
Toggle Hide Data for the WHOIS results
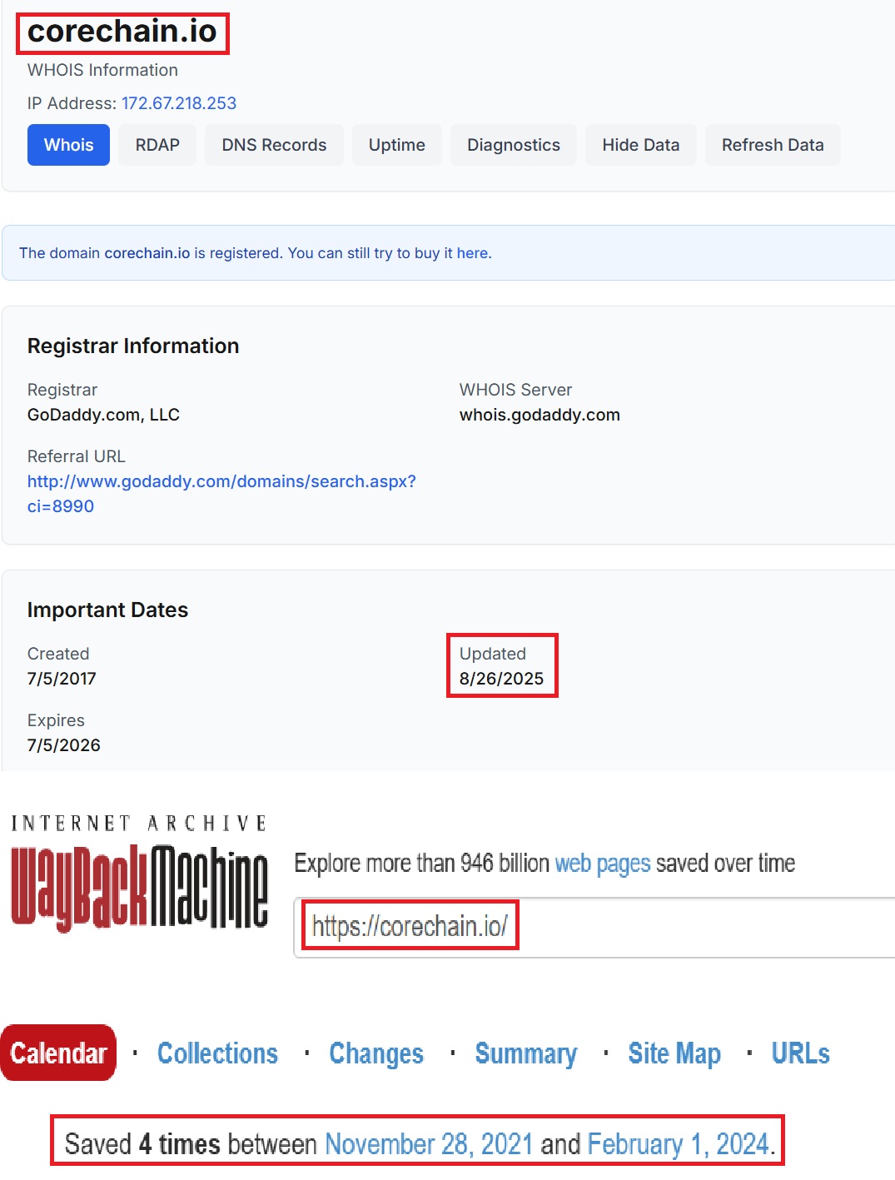click(x=639, y=144)
